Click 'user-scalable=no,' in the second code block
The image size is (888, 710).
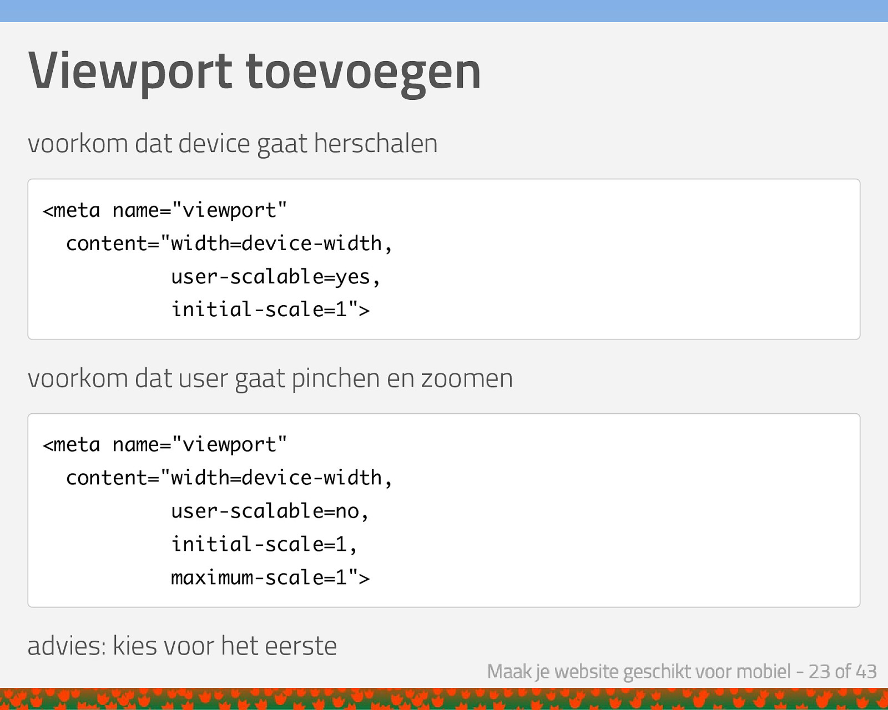pyautogui.click(x=269, y=511)
